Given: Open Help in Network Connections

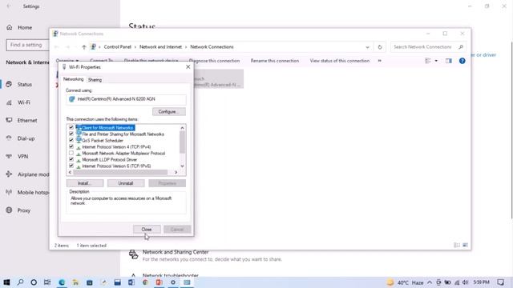Looking at the screenshot, I should click(x=462, y=61).
